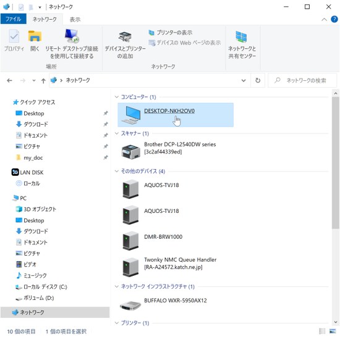Switch to details view in status bar
Viewport: 340px width, 337px height.
click(x=322, y=331)
